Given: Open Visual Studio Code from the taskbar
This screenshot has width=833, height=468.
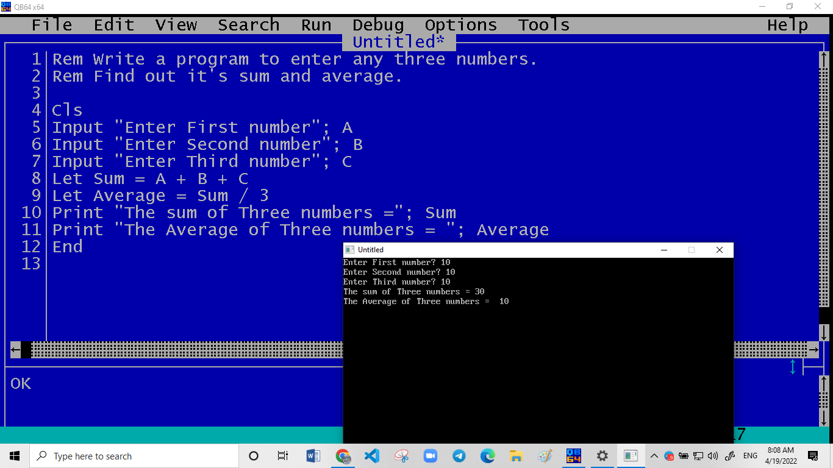Looking at the screenshot, I should 372,456.
